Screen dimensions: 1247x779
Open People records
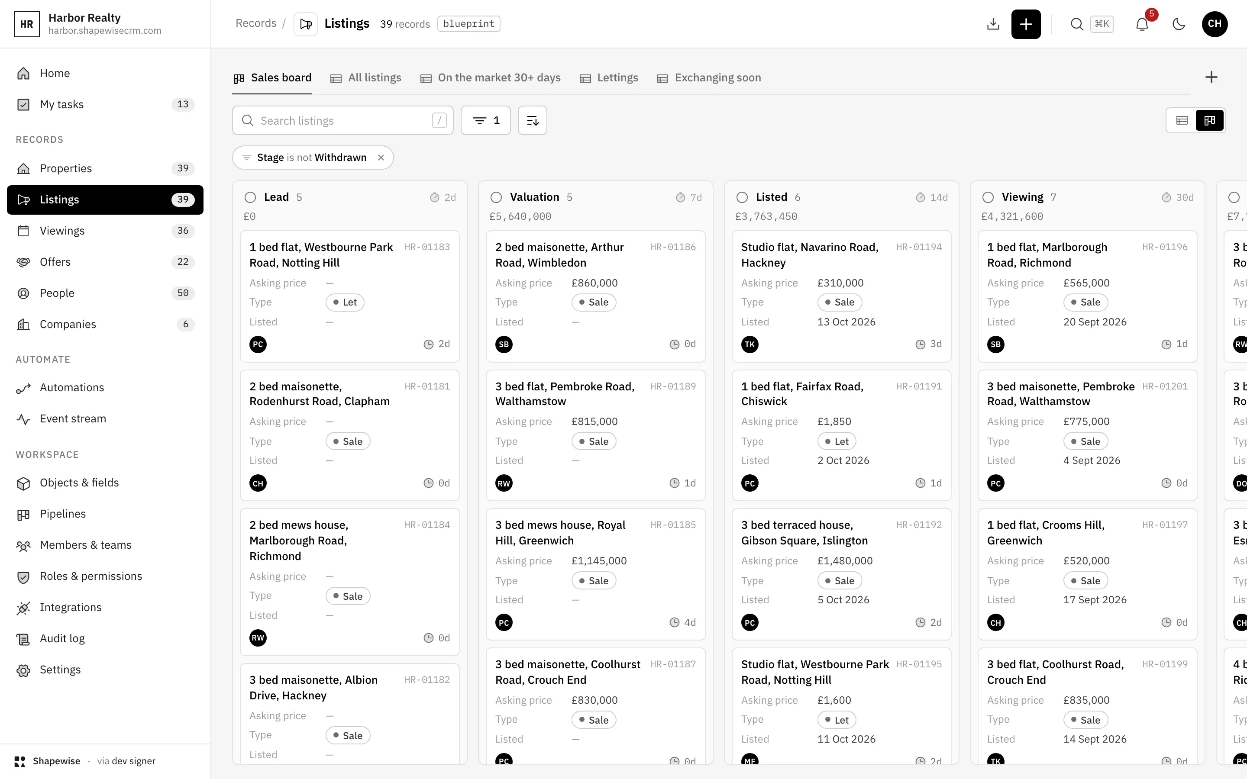coord(105,293)
